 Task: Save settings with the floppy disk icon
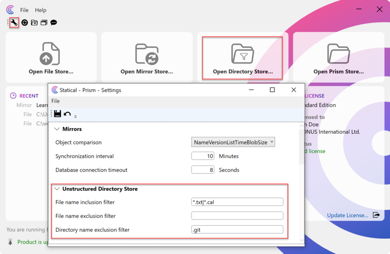pos(58,114)
